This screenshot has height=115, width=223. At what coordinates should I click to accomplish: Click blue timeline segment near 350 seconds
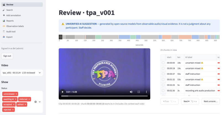click(124, 37)
